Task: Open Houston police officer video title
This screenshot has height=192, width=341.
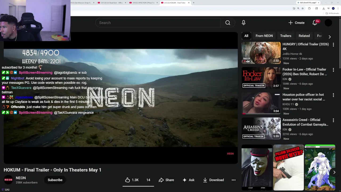Action: coord(304,97)
